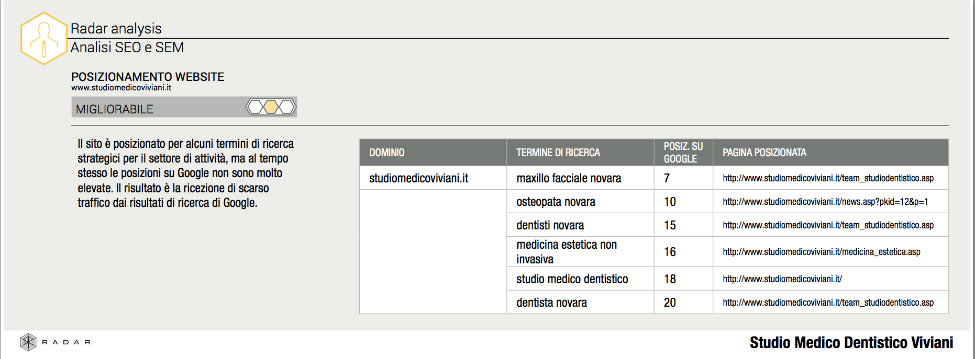This screenshot has width=975, height=359.
Task: Click the PAGINA POSIZIONATA column header
Action: [764, 153]
